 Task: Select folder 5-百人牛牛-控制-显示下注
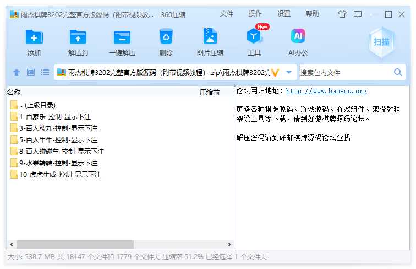pos(54,139)
